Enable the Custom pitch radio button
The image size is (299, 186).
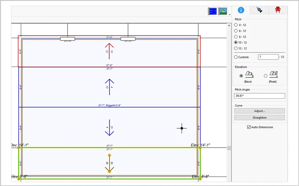click(x=242, y=57)
